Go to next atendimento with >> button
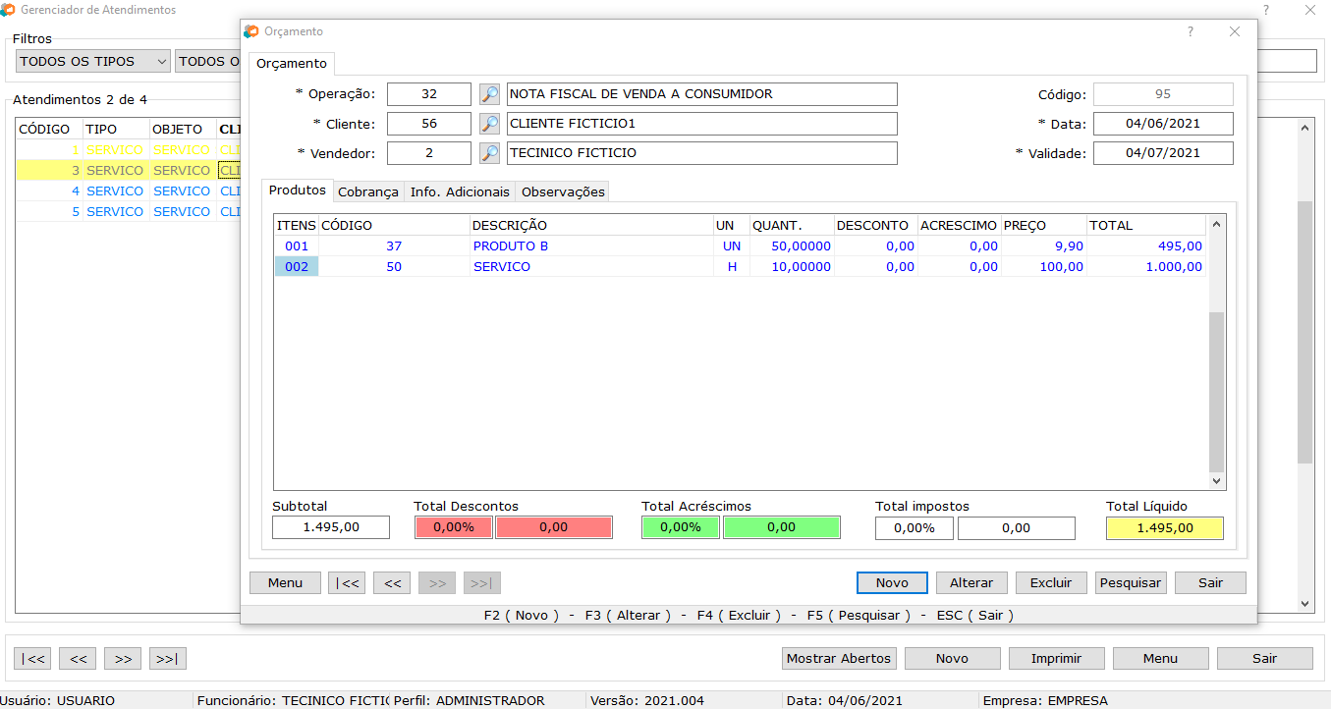Image resolution: width=1331 pixels, height=709 pixels. pos(123,659)
